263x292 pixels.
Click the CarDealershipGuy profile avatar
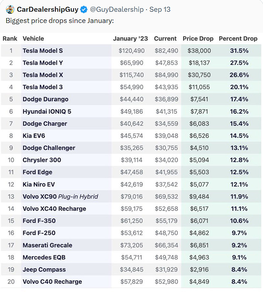tap(10, 9)
